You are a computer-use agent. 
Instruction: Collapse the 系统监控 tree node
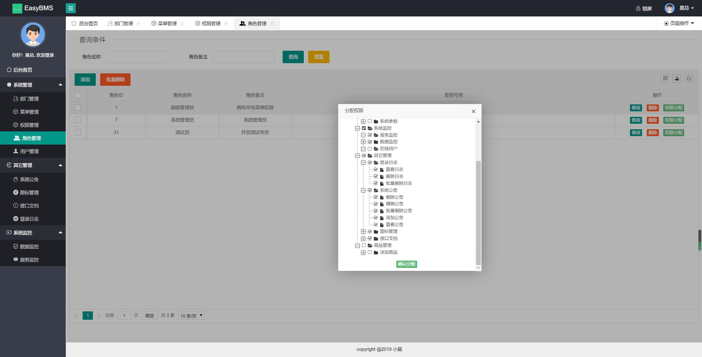(357, 128)
